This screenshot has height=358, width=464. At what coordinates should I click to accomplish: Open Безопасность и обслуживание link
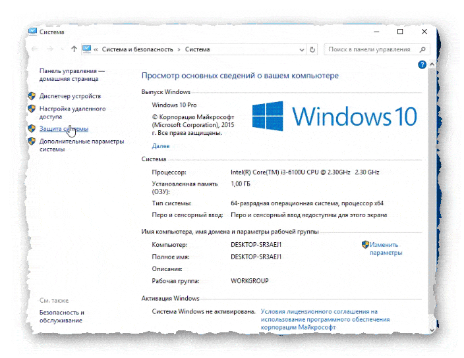pyautogui.click(x=61, y=317)
